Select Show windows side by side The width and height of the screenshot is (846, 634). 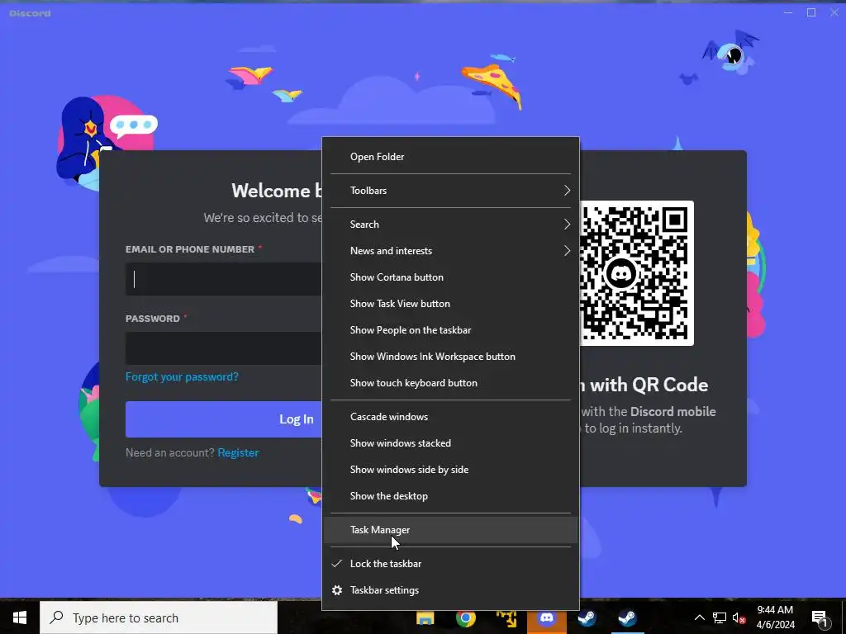(x=450, y=470)
